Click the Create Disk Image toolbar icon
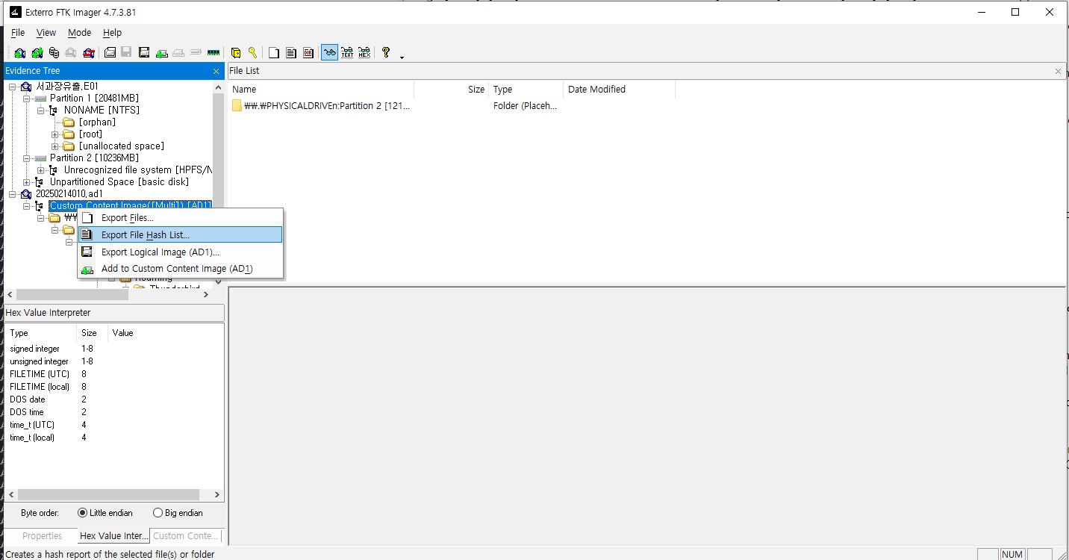Image resolution: width=1069 pixels, height=560 pixels. 110,52
